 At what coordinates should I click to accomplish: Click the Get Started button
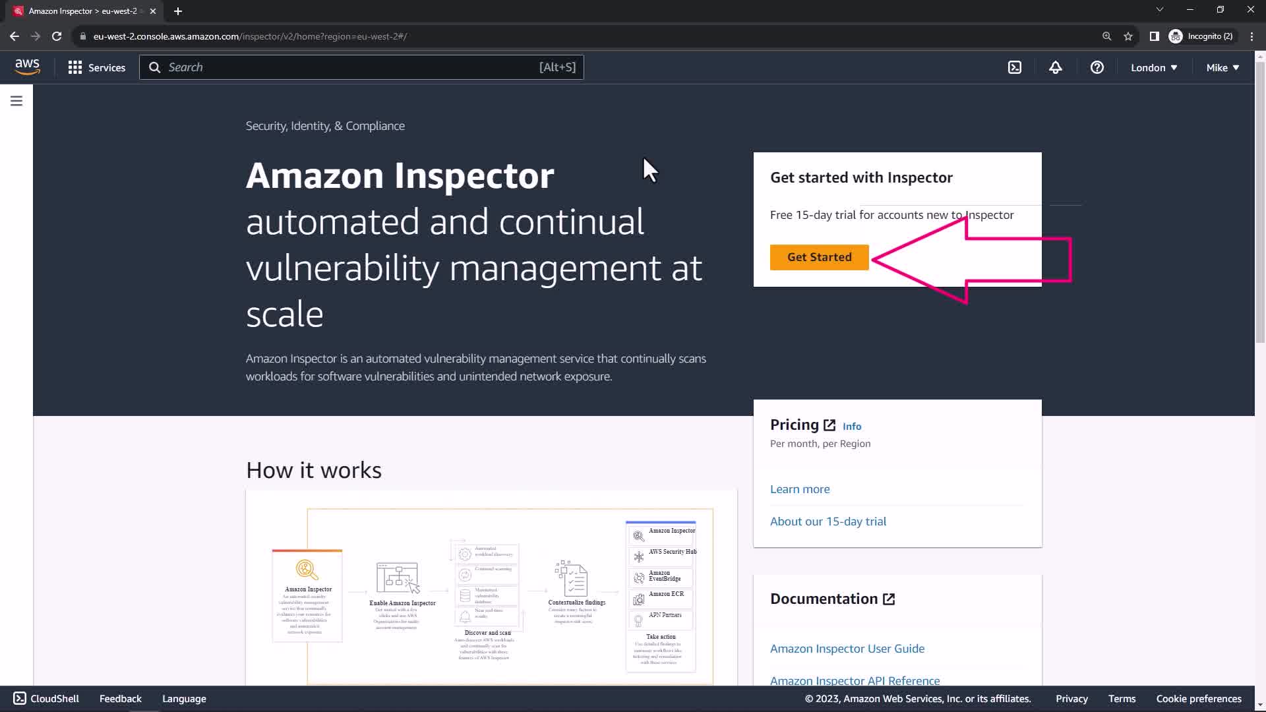coord(819,257)
